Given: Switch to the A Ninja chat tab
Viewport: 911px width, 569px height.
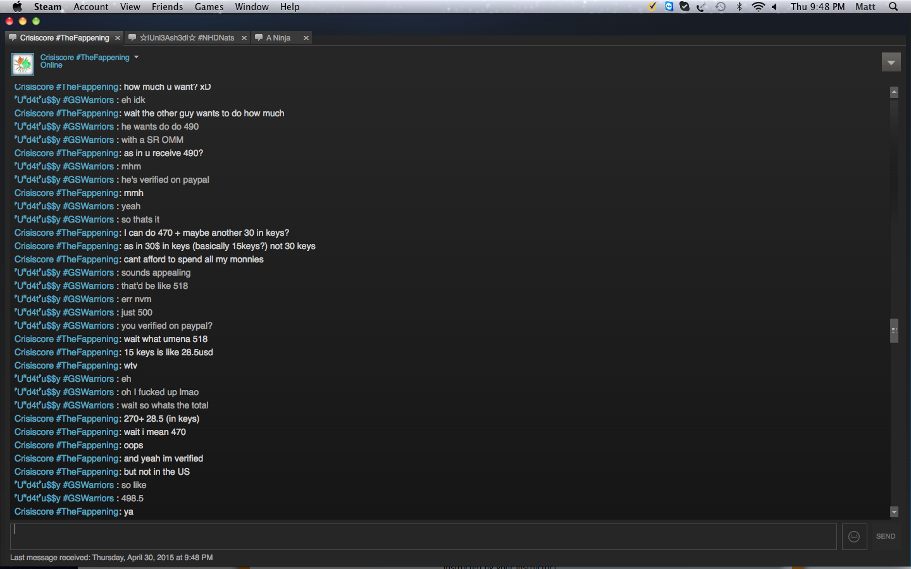Looking at the screenshot, I should pyautogui.click(x=278, y=38).
